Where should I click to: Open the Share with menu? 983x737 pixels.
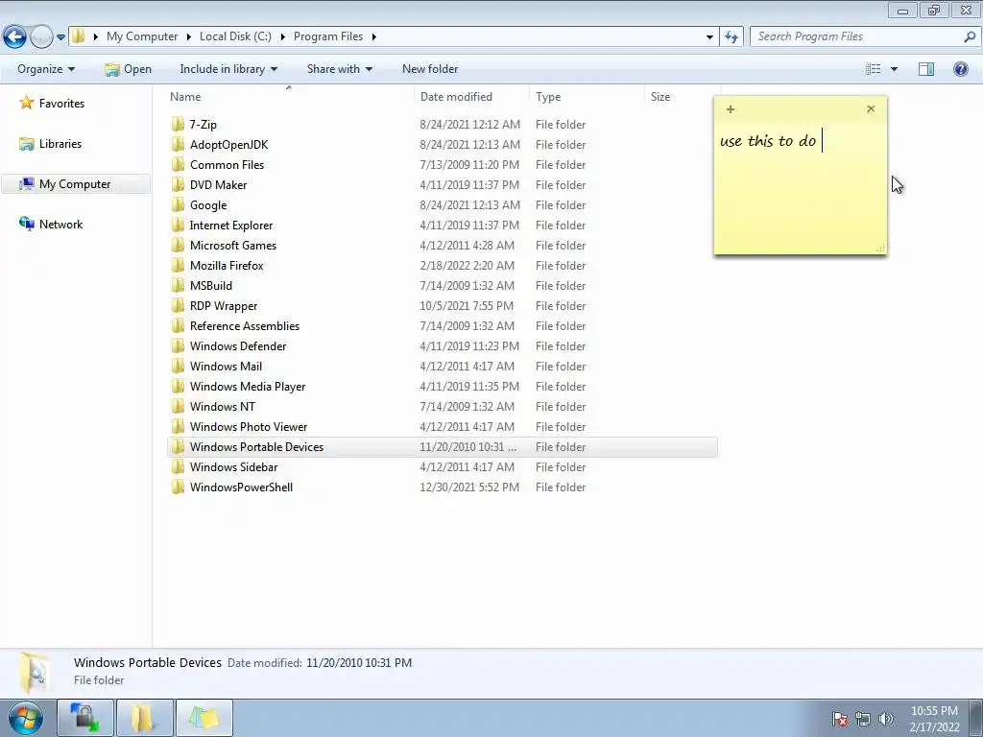coord(339,69)
